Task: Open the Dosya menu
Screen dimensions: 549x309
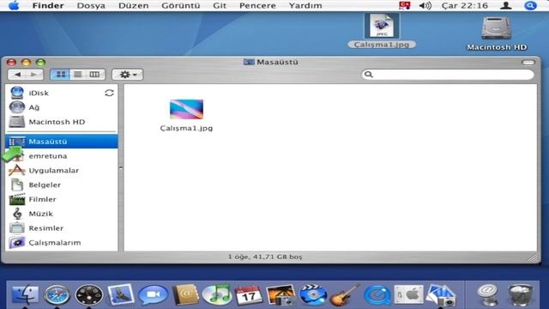Action: pyautogui.click(x=91, y=6)
